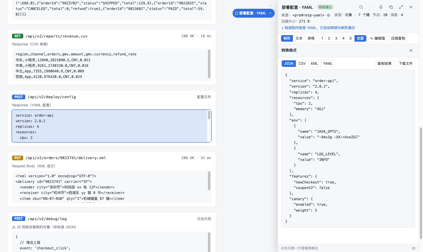Screen dimensions: 423x252
Task: Set tree expansion depth to 5
Action: click(x=350, y=38)
